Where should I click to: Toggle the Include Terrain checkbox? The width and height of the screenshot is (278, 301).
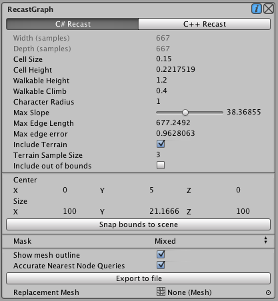[161, 144]
